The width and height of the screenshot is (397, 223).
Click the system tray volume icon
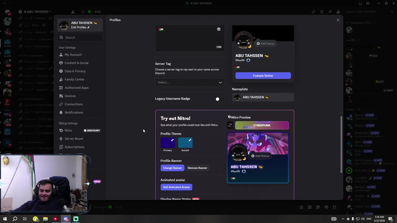pyautogui.click(x=363, y=219)
